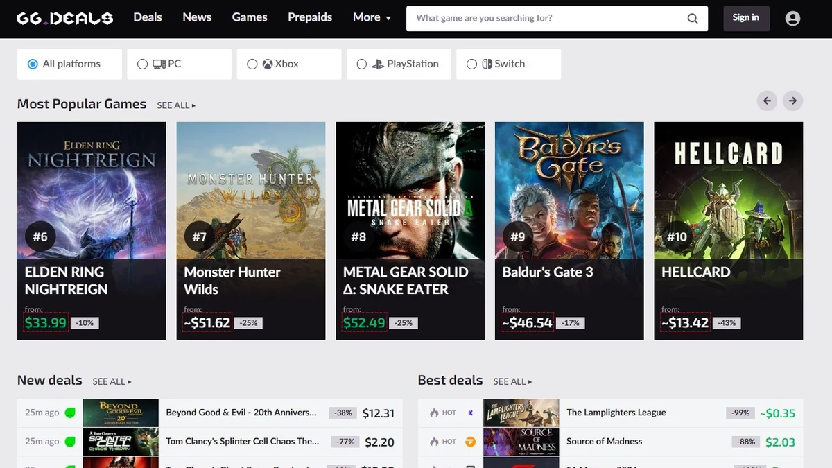Open the Baldur's Gate 3 cover art
This screenshot has height=468, width=832.
[x=569, y=191]
